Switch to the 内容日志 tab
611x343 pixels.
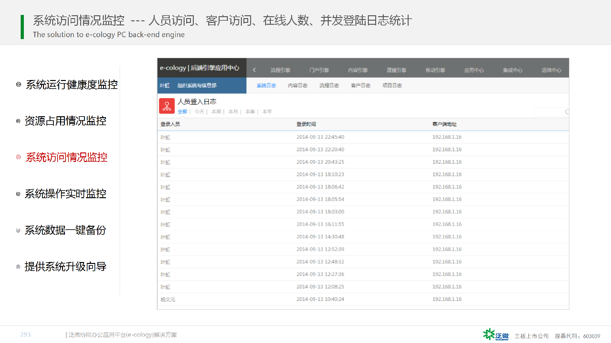(x=298, y=85)
